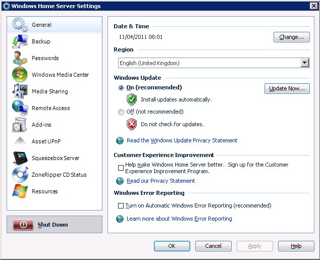
Task: Click globe icon next to Read our Privacy Statement
Action: tap(120, 181)
